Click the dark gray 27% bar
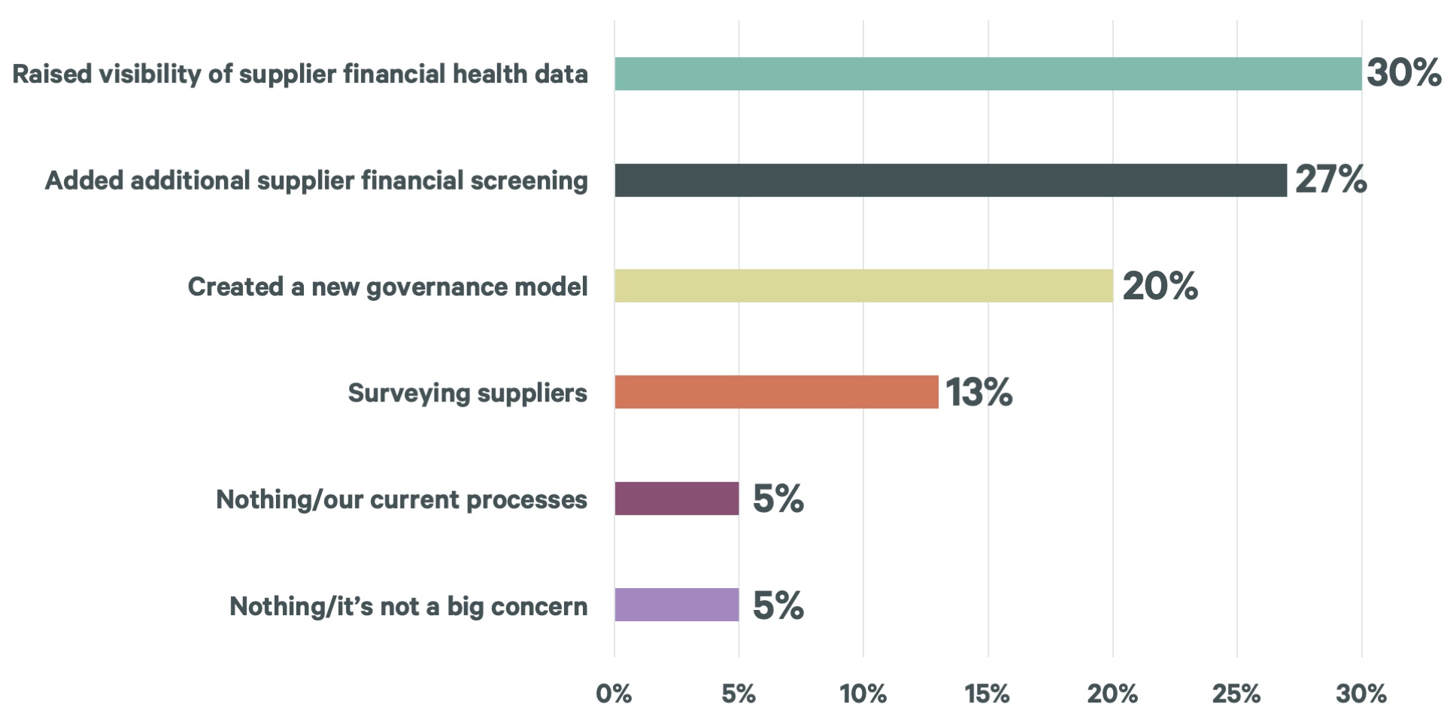This screenshot has height=722, width=1444. point(951,180)
